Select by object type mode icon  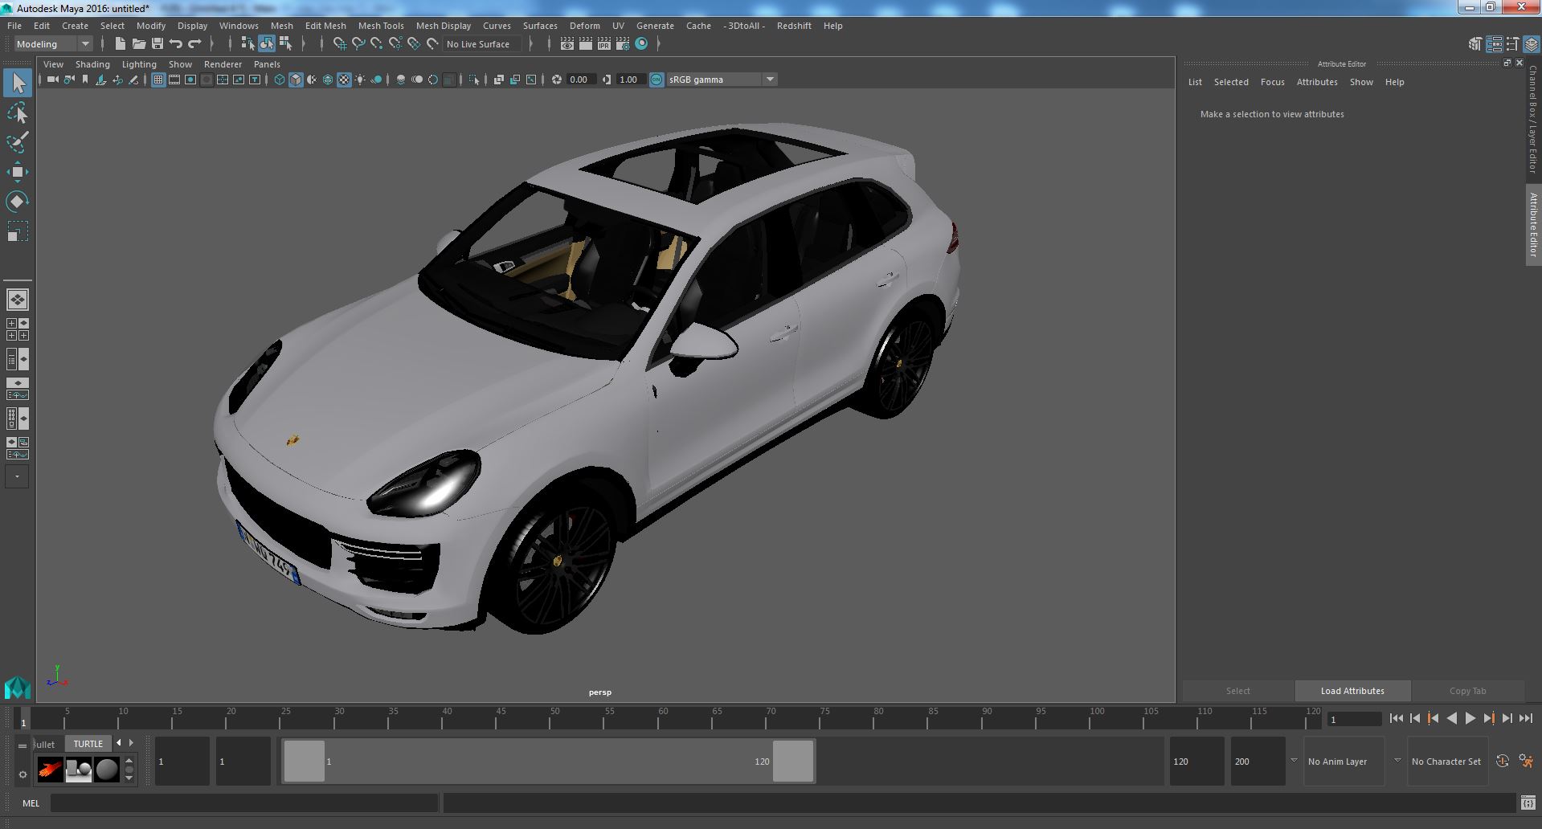click(266, 44)
